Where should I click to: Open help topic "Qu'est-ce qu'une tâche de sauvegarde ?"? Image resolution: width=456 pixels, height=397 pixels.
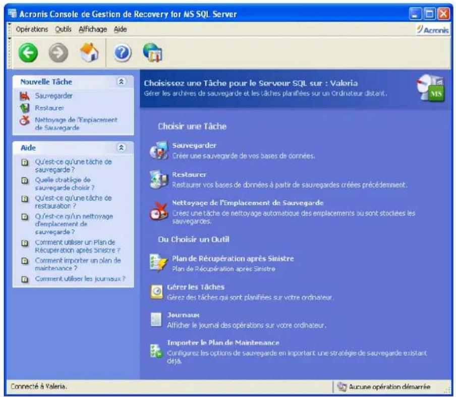73,166
